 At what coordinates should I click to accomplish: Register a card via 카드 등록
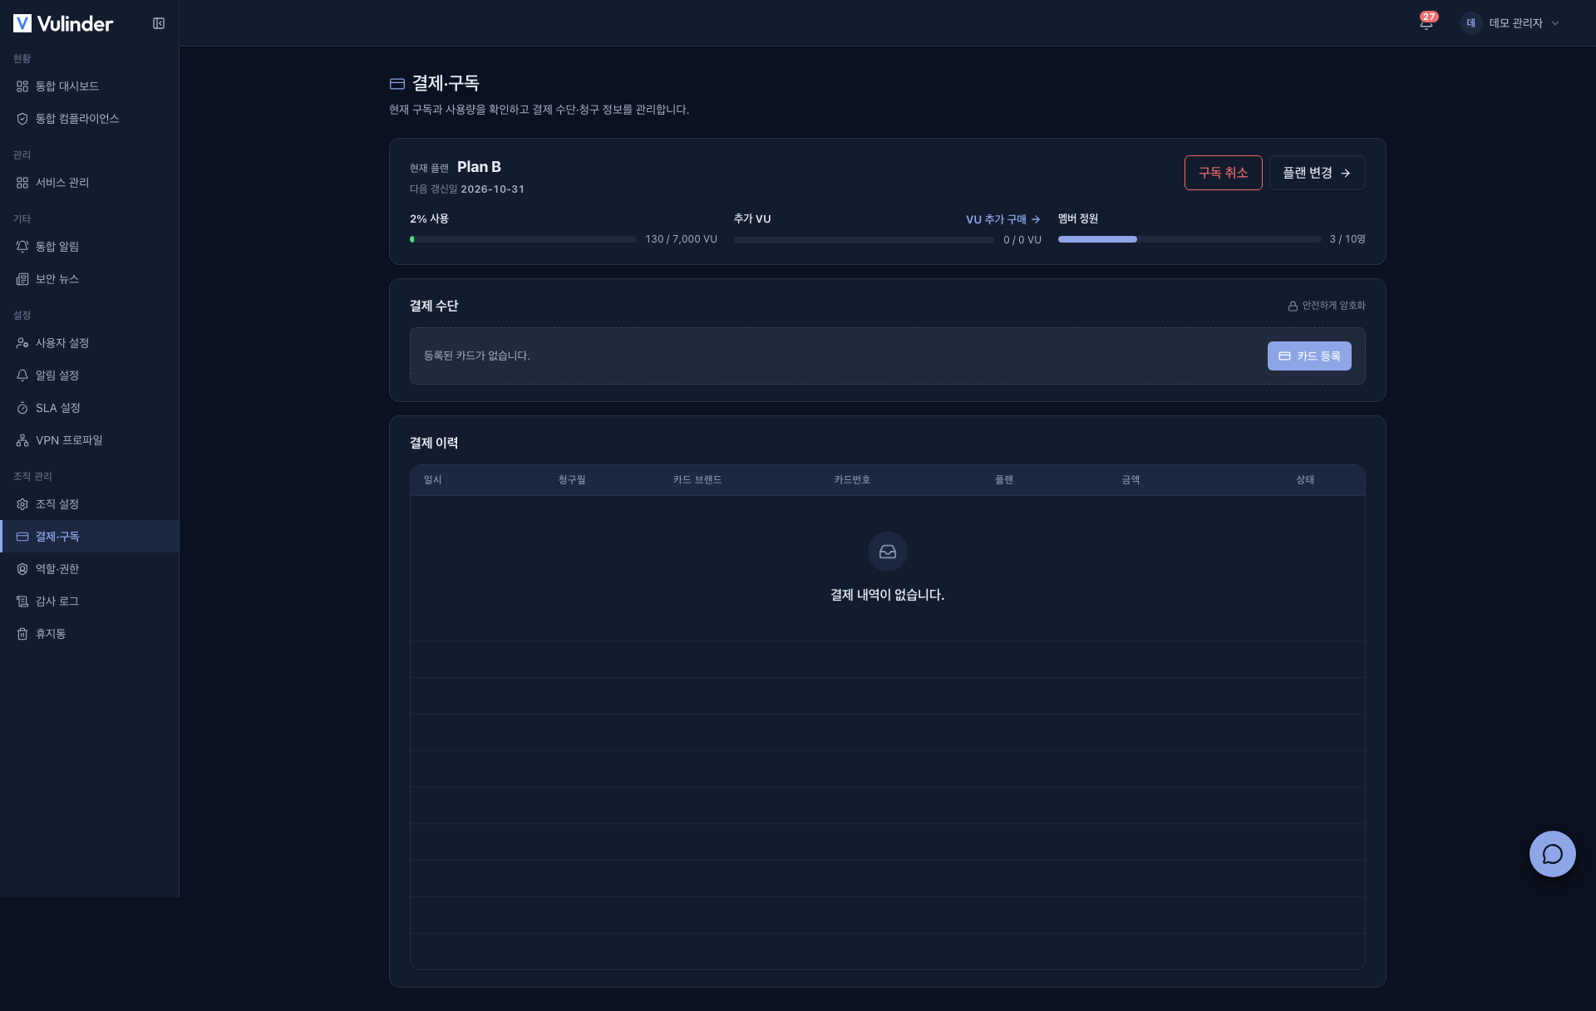coord(1309,356)
